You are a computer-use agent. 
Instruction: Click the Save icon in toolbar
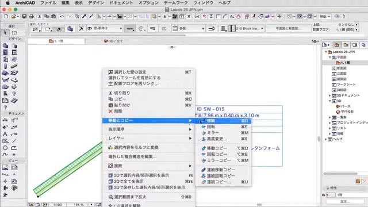click(x=24, y=17)
